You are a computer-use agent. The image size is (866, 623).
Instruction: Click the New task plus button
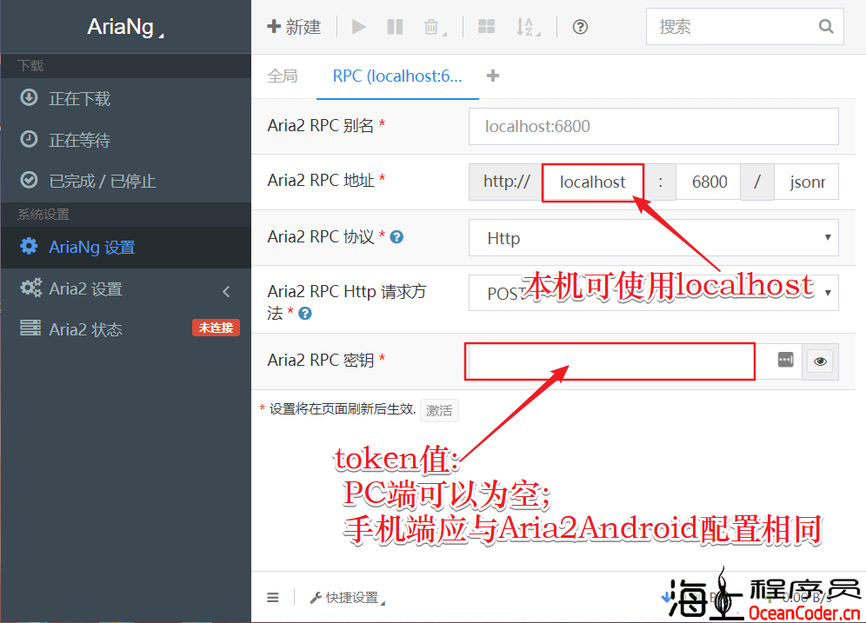coord(294,26)
